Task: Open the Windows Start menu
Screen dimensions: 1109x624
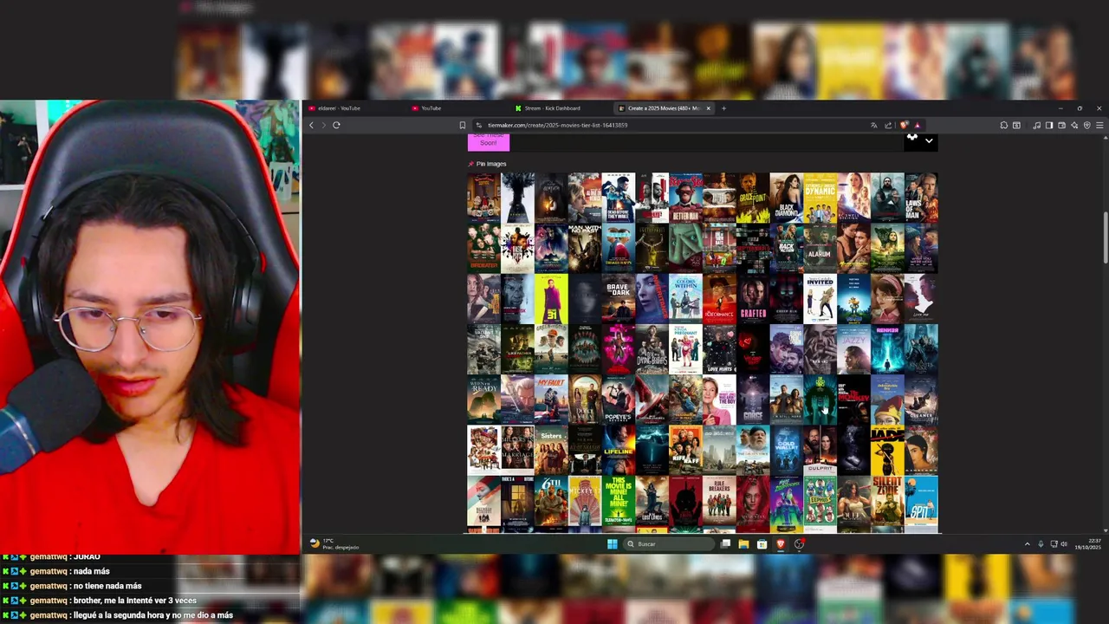Action: (x=612, y=544)
